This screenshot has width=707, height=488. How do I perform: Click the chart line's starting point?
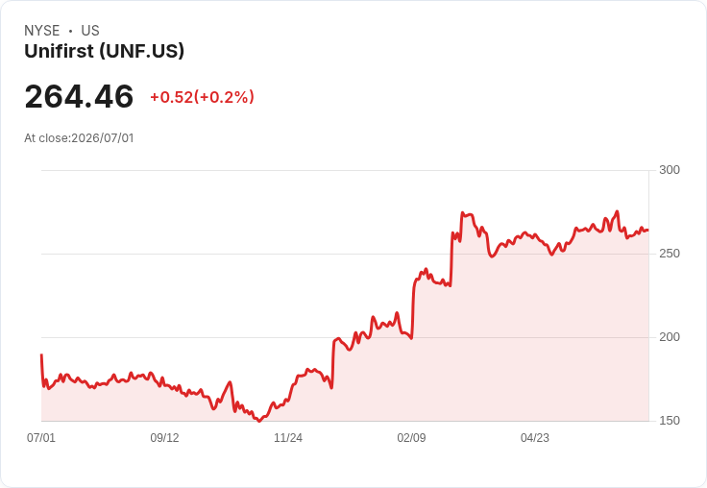tap(42, 354)
